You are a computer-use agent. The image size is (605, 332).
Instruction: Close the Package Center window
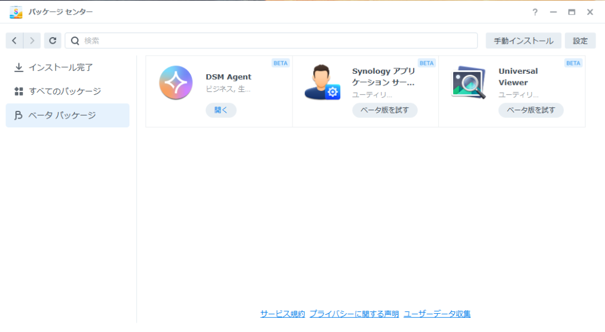click(x=590, y=12)
